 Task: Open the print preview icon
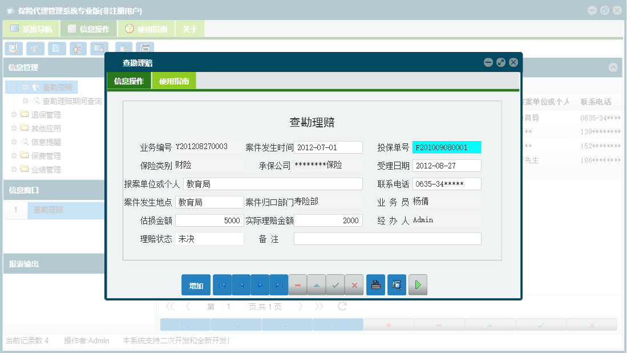point(397,284)
